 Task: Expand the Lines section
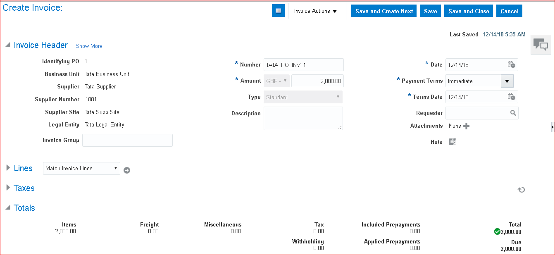click(x=8, y=168)
